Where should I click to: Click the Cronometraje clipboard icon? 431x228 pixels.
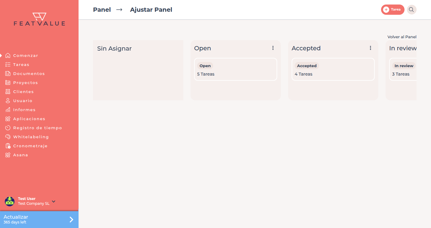pyautogui.click(x=8, y=146)
